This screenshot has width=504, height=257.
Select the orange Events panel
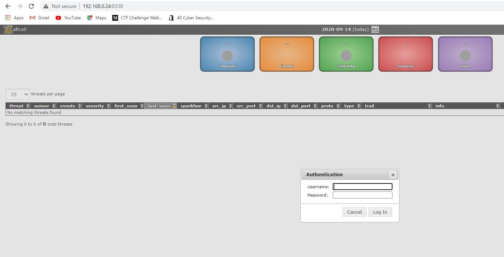click(287, 54)
